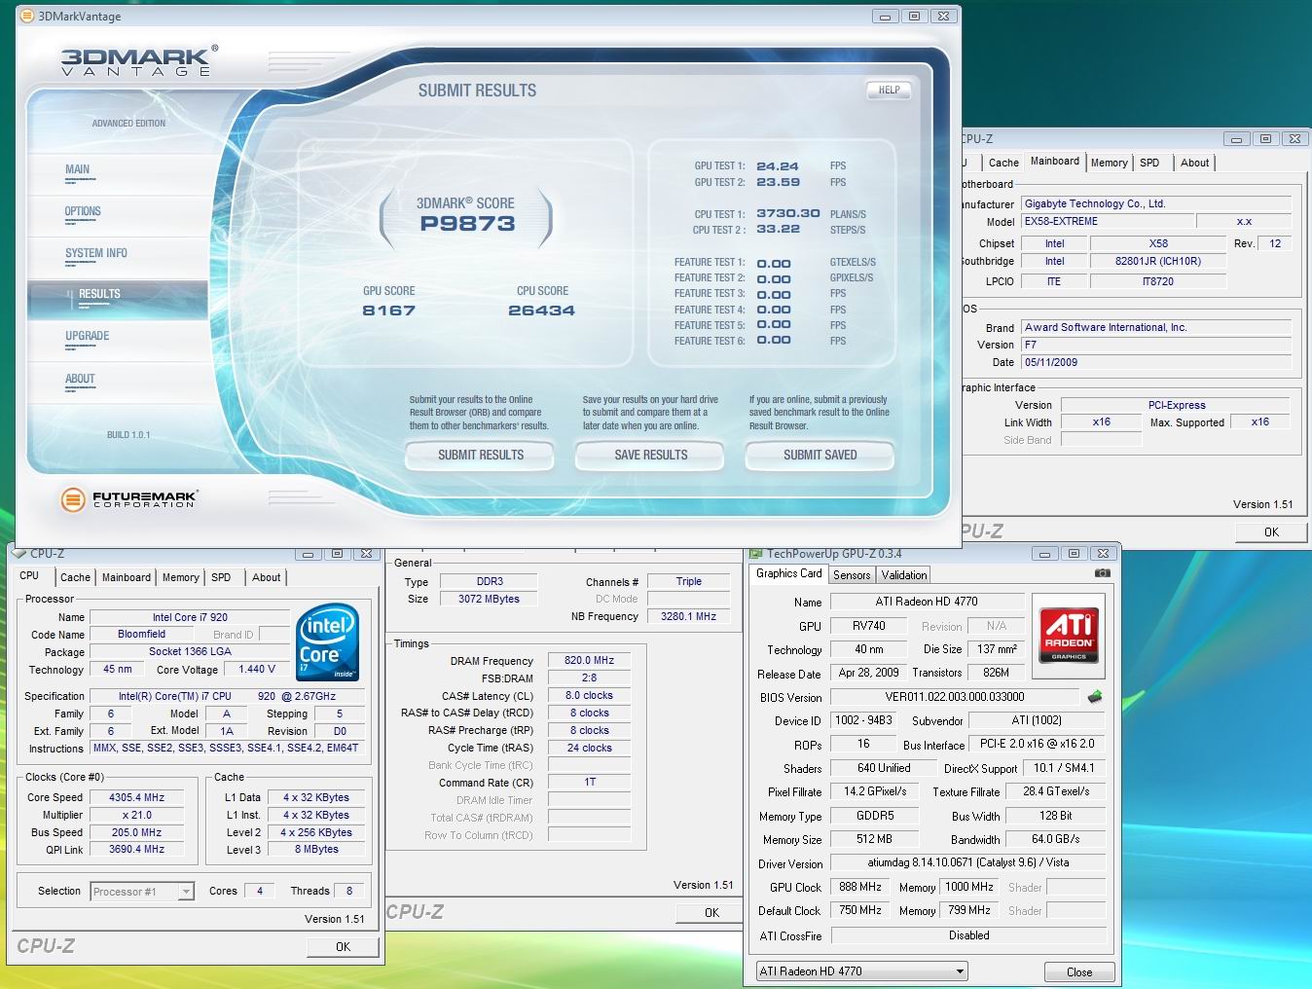Click the Core Speed value 4305.4 MHz
The height and width of the screenshot is (989, 1312).
[x=137, y=797]
